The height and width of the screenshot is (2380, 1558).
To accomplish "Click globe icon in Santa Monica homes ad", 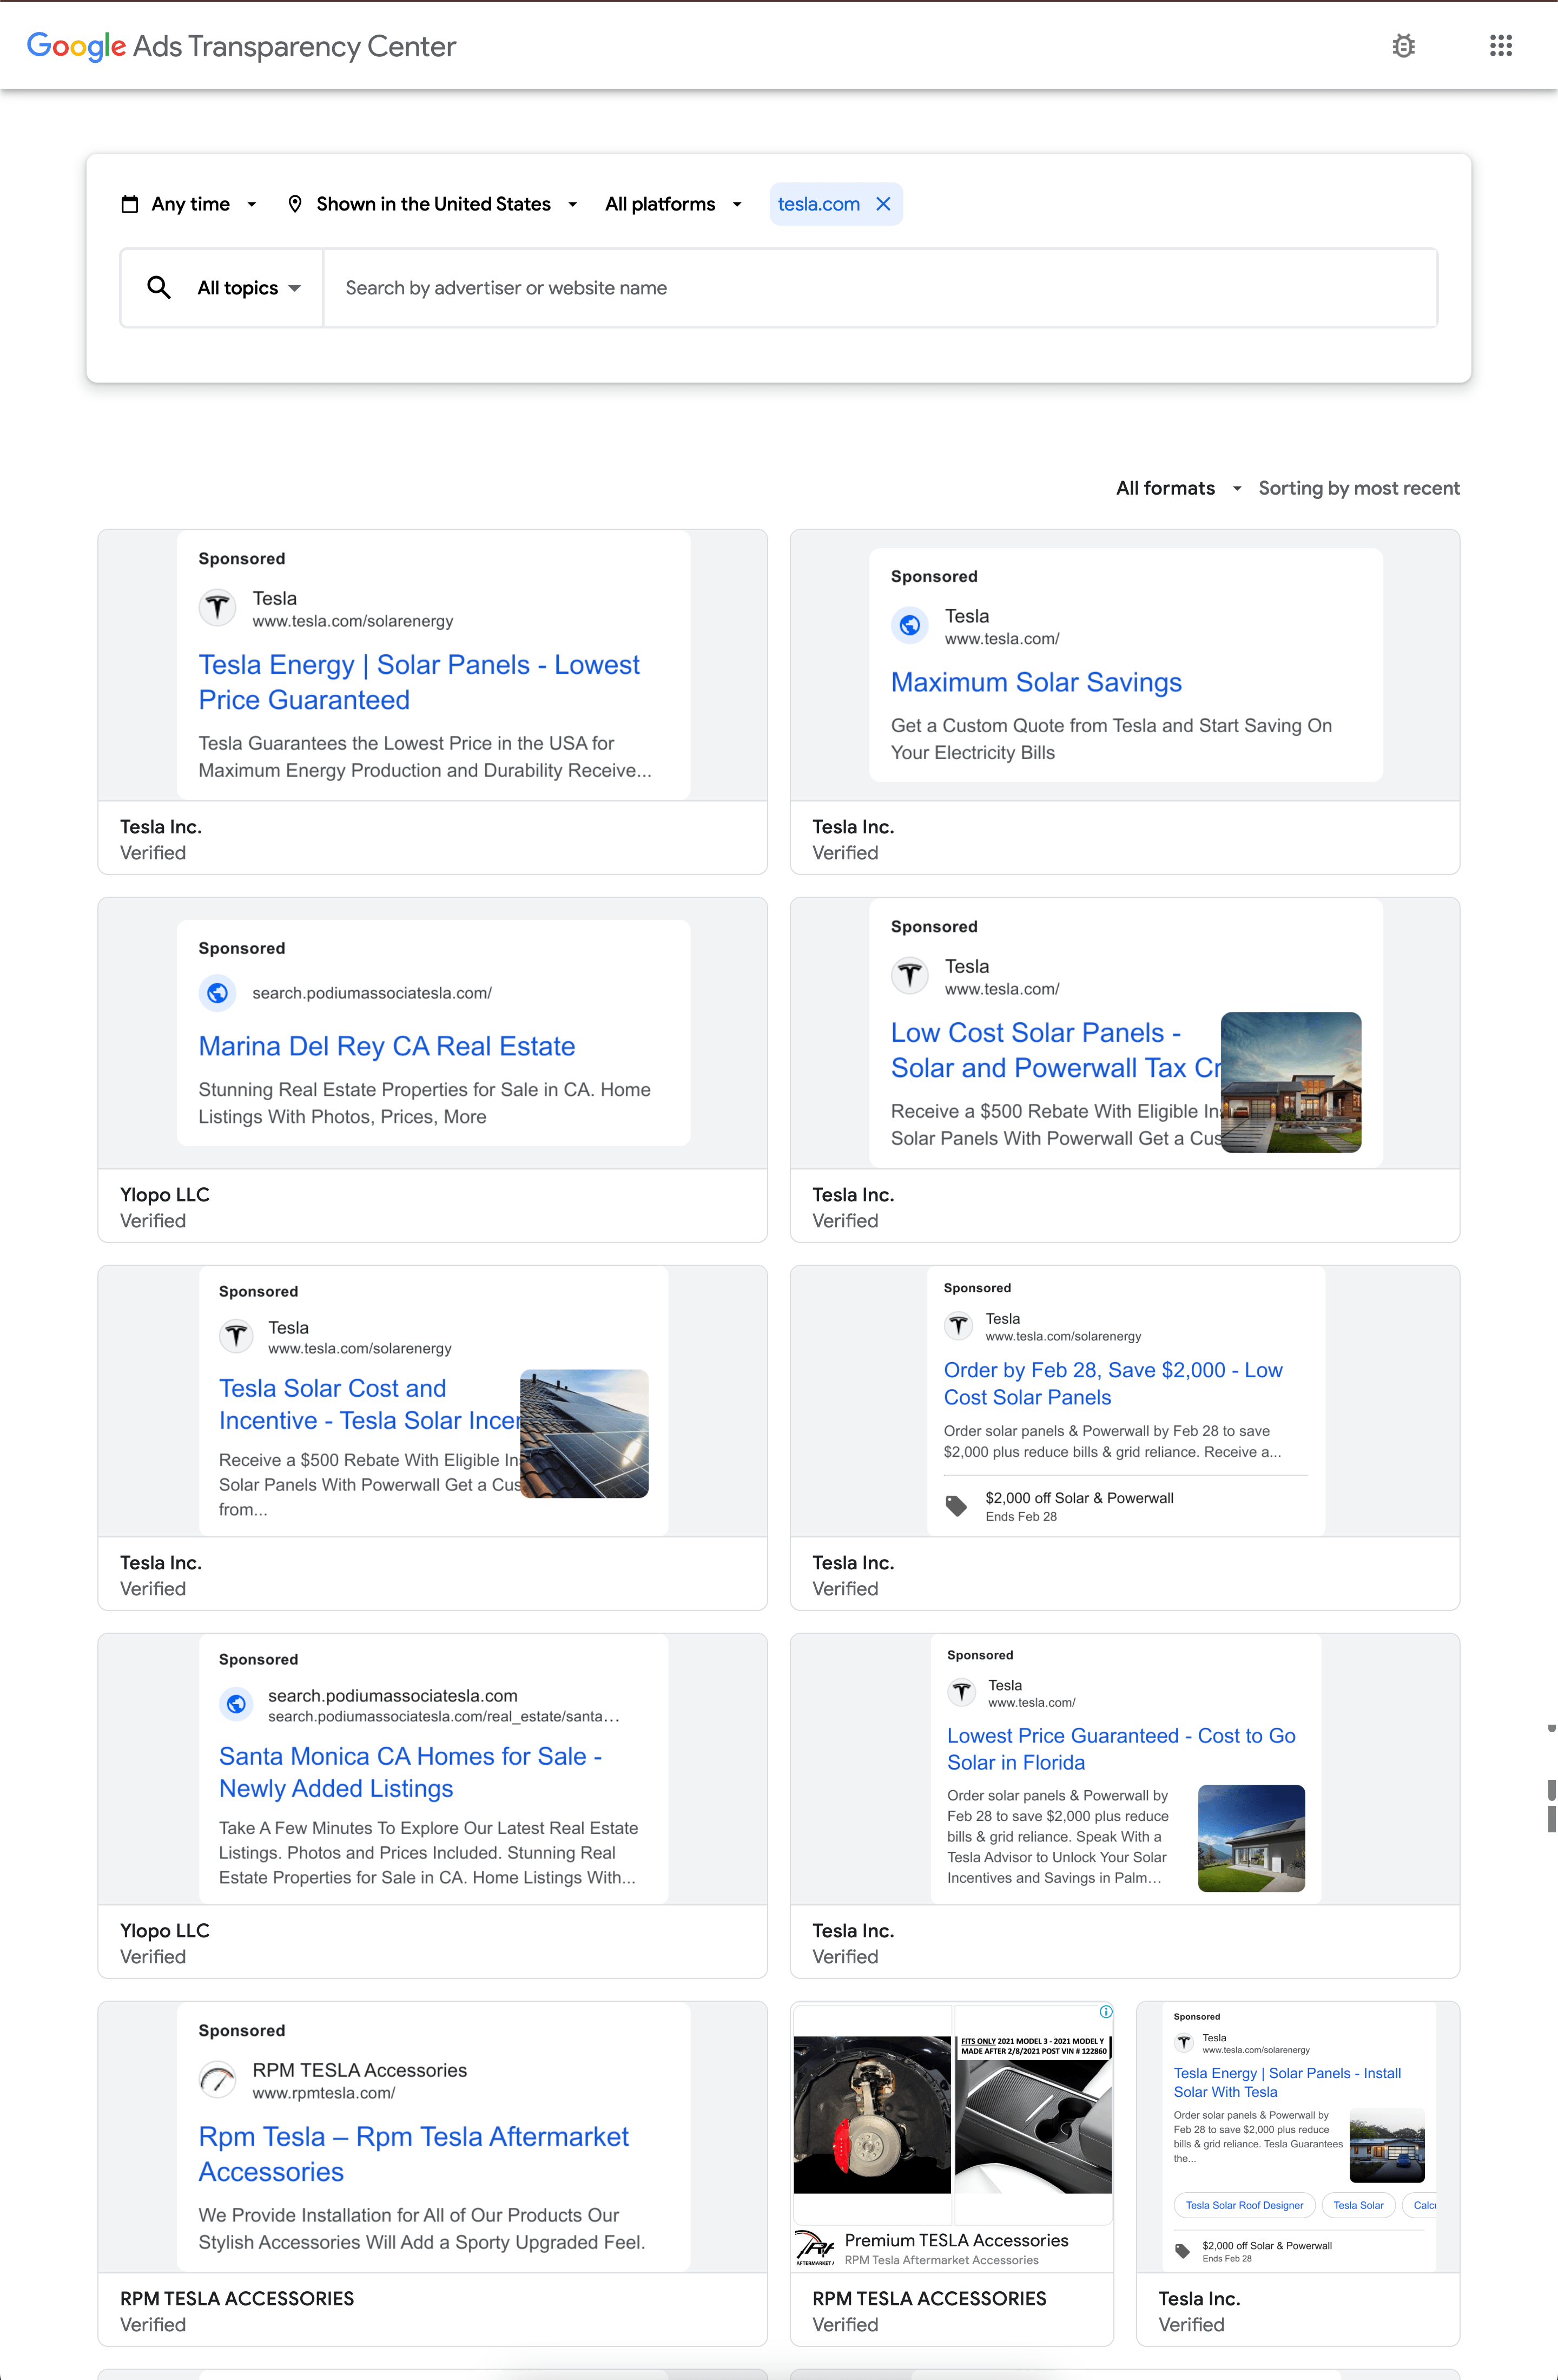I will click(236, 1704).
